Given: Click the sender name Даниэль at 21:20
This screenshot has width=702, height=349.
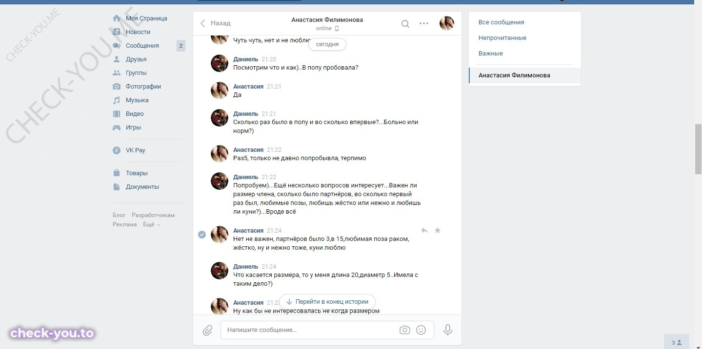Looking at the screenshot, I should click(x=246, y=59).
